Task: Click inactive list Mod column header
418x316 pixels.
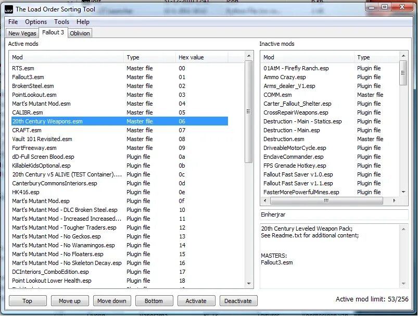Action: [x=308, y=57]
